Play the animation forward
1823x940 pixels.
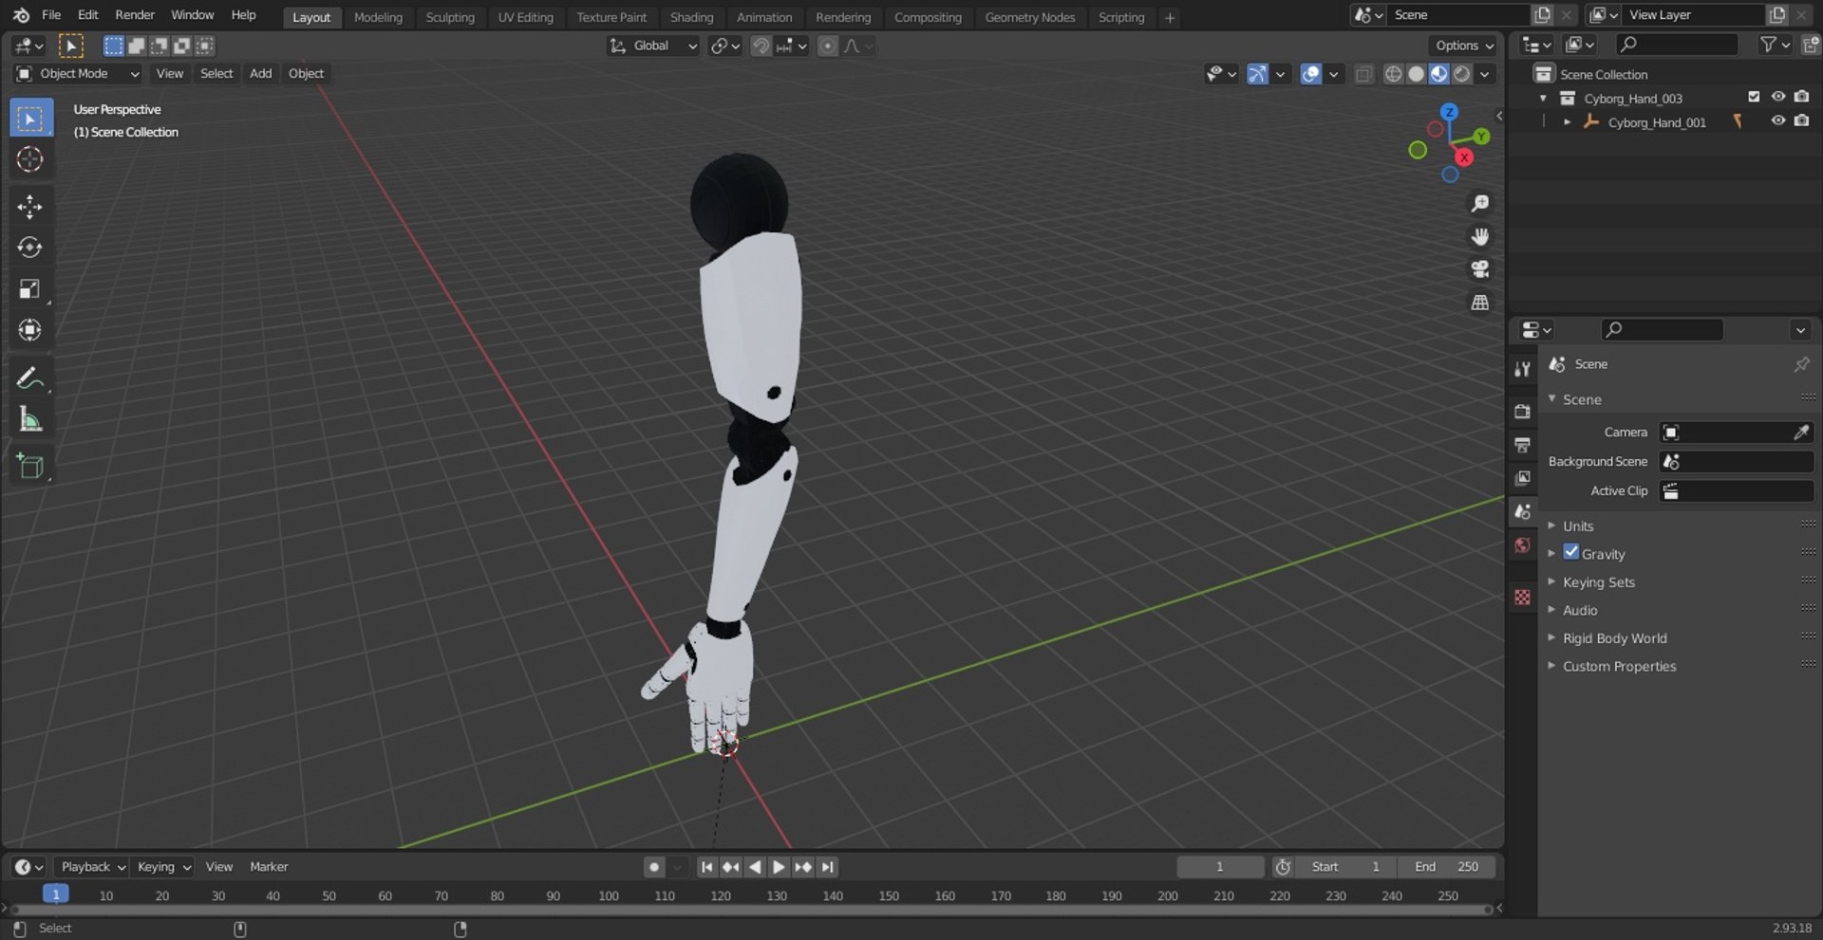pos(779,867)
